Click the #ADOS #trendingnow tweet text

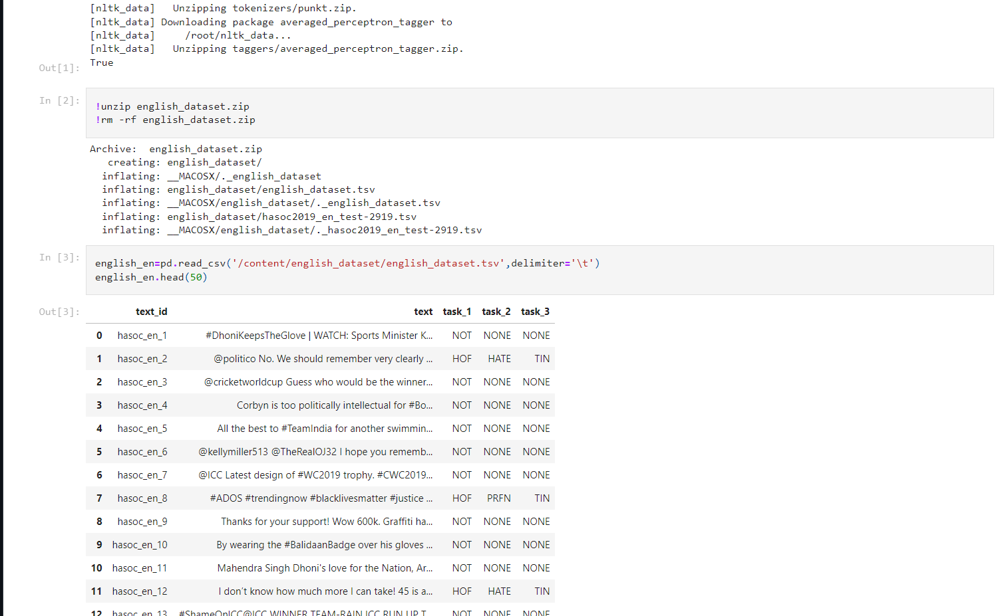click(321, 498)
